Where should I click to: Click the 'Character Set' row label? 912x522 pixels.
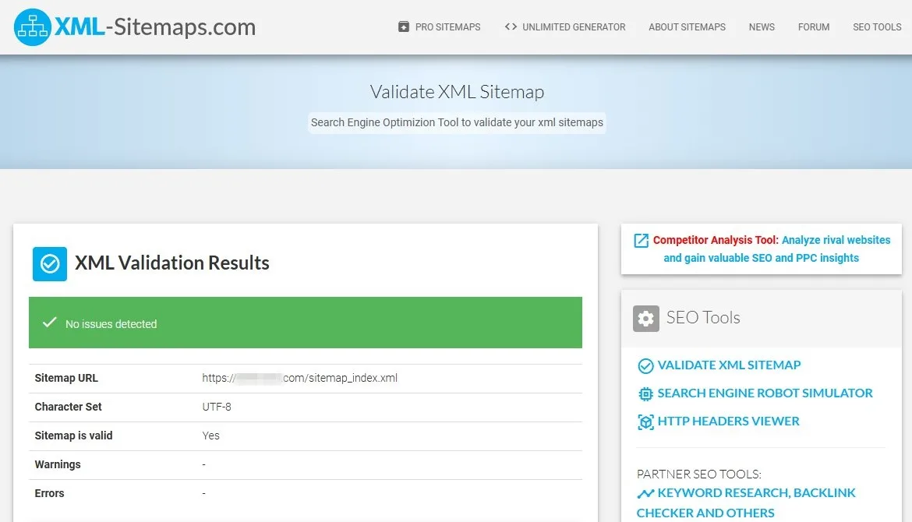point(68,407)
